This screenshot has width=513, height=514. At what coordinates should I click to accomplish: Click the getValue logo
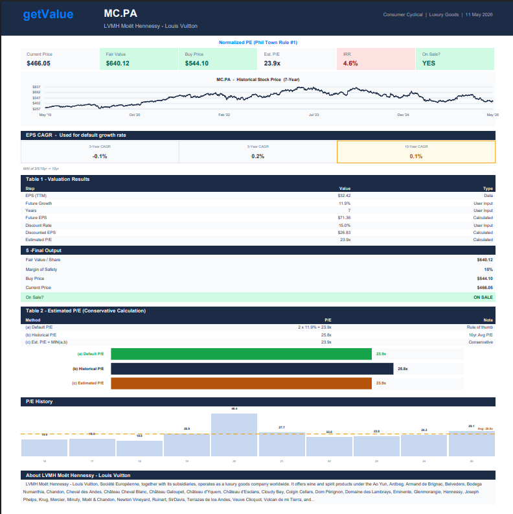click(48, 14)
